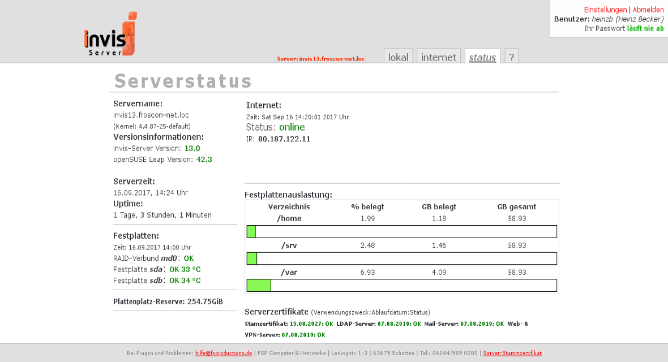Click 4.09 GB used for /var
Image resolution: width=668 pixels, height=362 pixels.
[439, 272]
